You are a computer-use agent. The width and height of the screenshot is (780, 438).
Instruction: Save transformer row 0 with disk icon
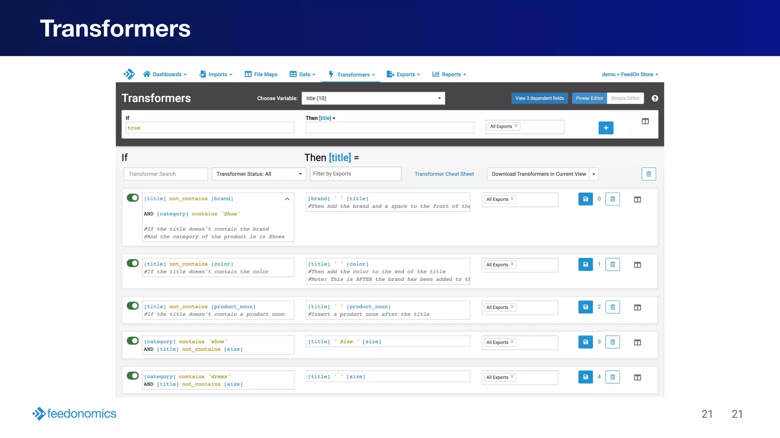[585, 199]
